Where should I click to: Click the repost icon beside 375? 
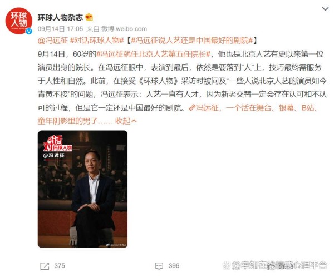[x=45, y=266]
